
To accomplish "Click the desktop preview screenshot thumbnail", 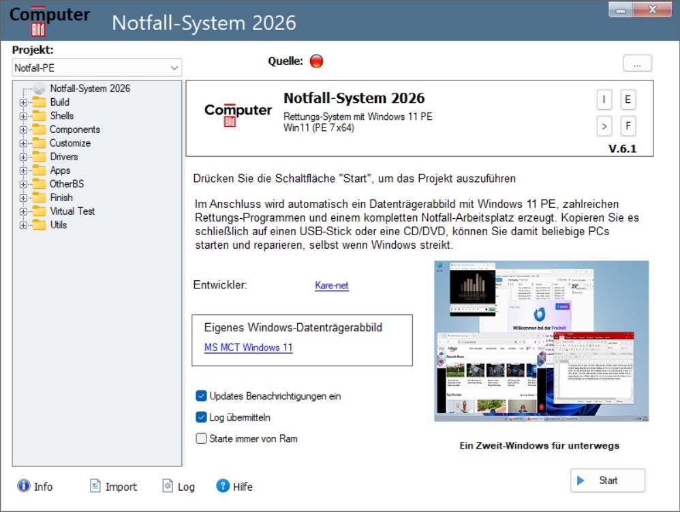I will click(x=541, y=341).
